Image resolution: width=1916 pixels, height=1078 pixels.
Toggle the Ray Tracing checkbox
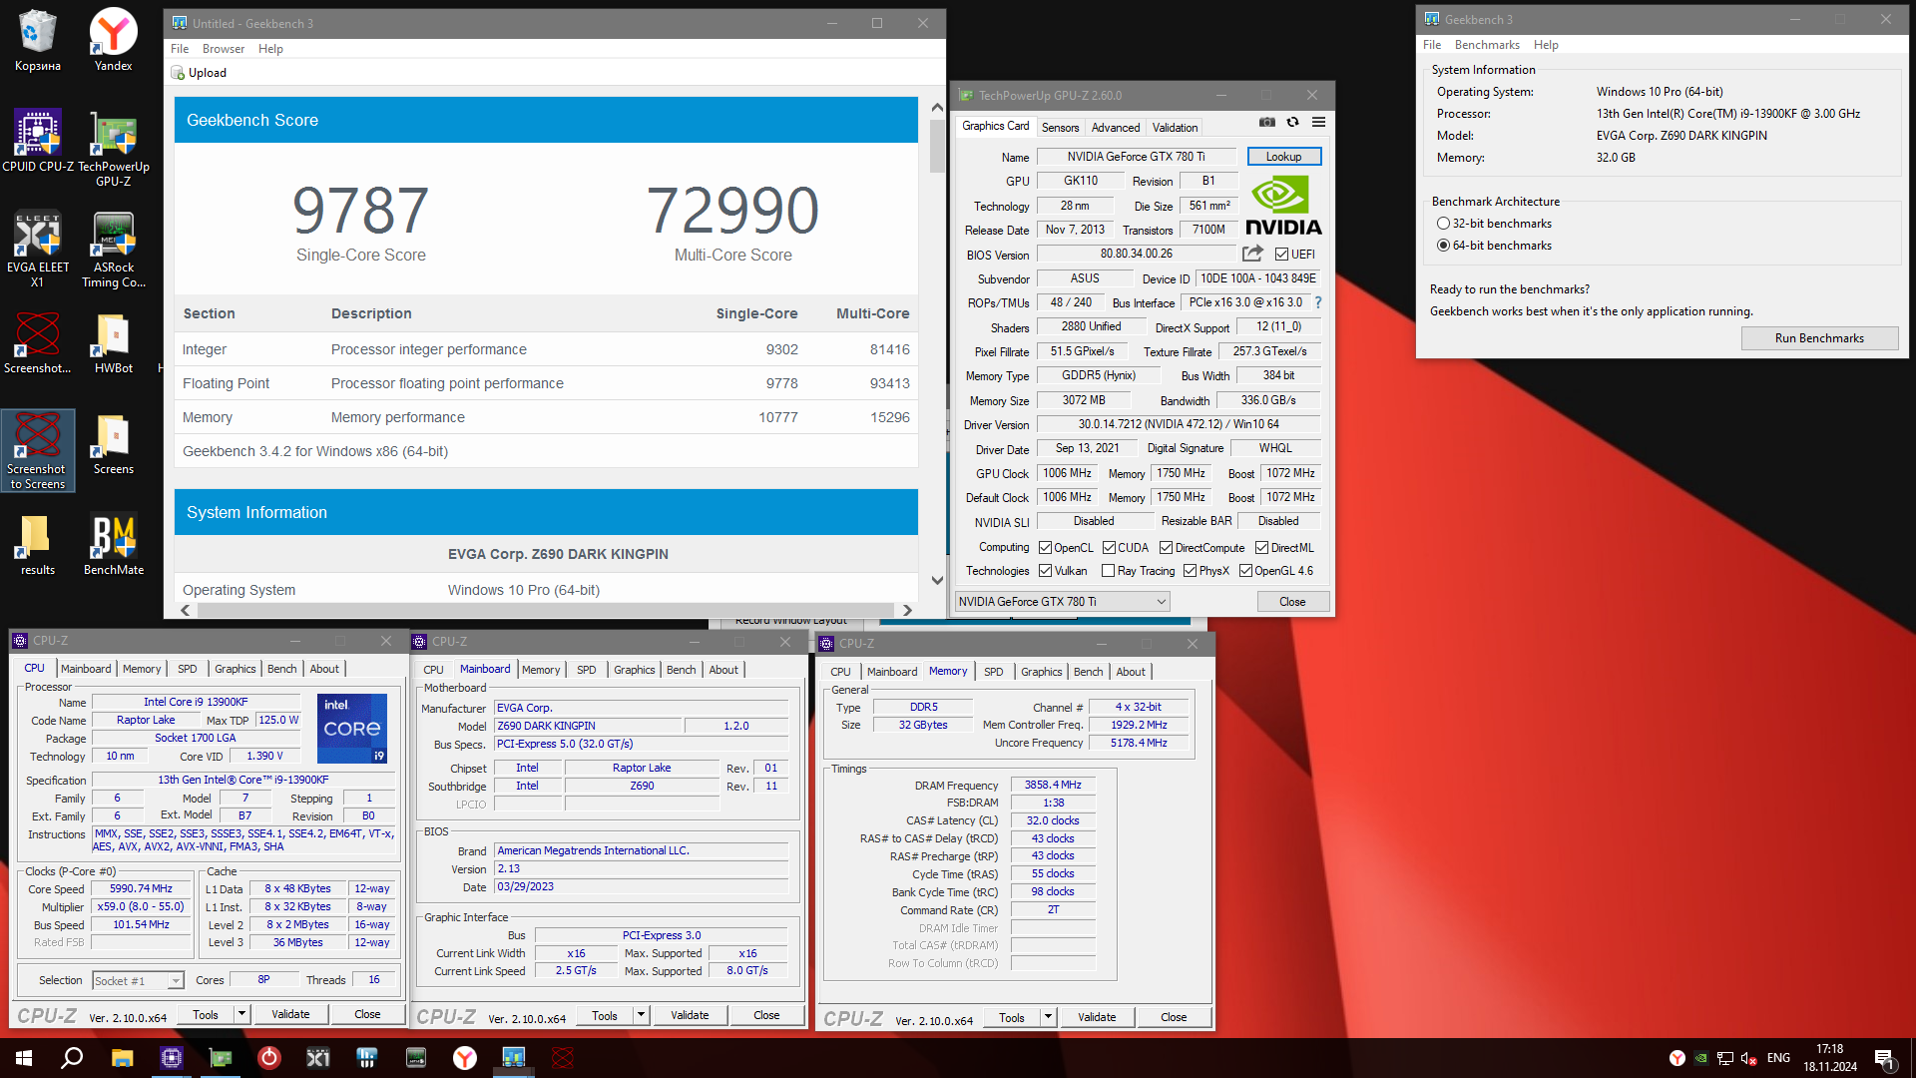pos(1109,571)
